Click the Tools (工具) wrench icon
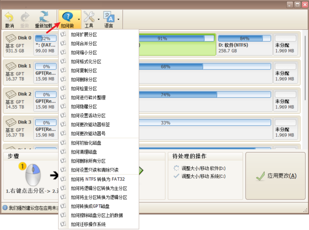Viewport: 309px width, 230px height. [89, 17]
